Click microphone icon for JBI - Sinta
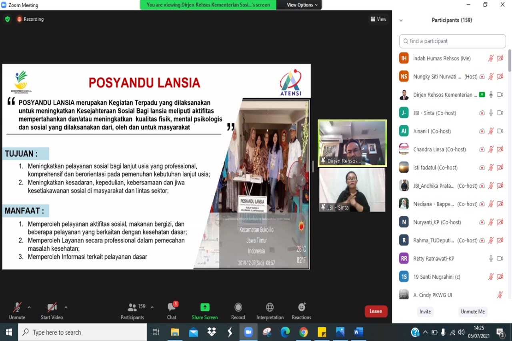Image resolution: width=512 pixels, height=341 pixels. [x=491, y=113]
